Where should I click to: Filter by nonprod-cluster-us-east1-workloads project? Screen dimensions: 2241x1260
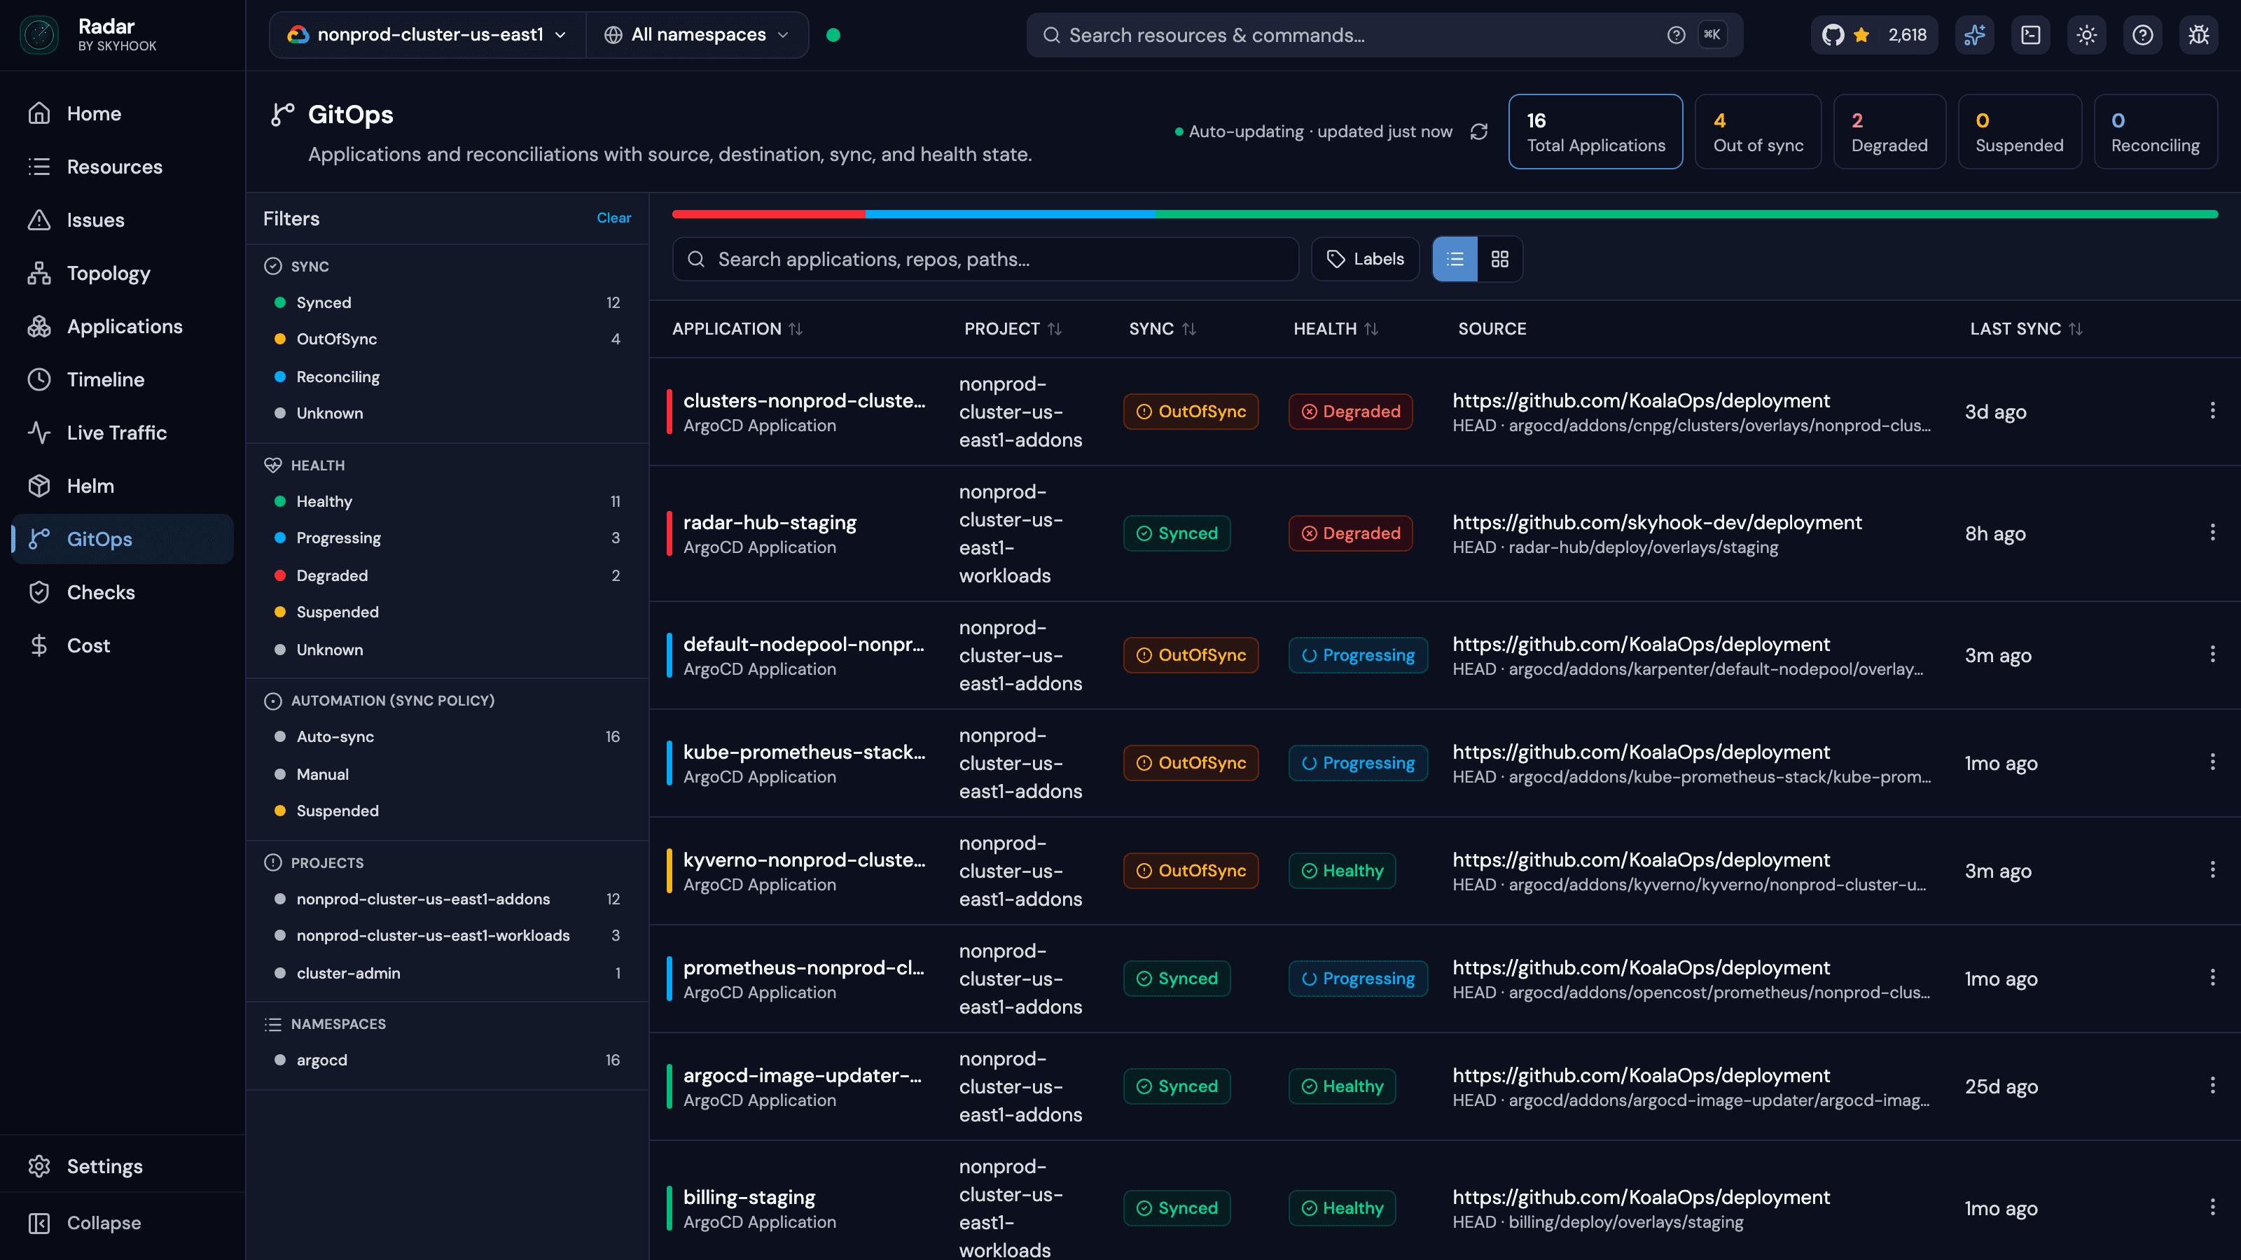pyautogui.click(x=447, y=936)
